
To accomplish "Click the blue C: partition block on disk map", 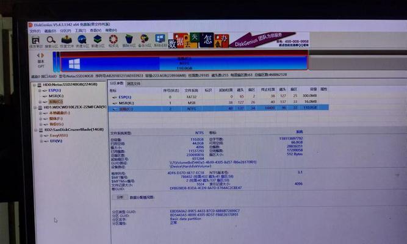I will [184, 63].
